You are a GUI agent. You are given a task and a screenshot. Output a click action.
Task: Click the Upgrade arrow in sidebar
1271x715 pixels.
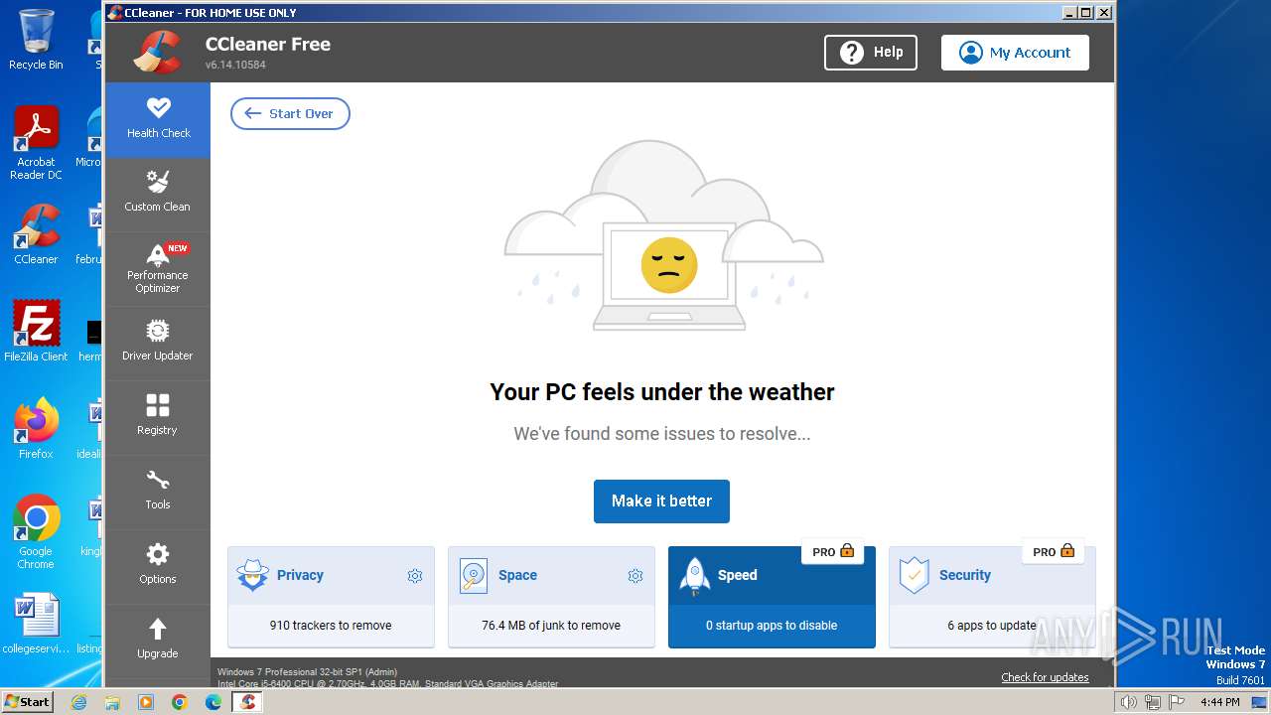pyautogui.click(x=158, y=629)
